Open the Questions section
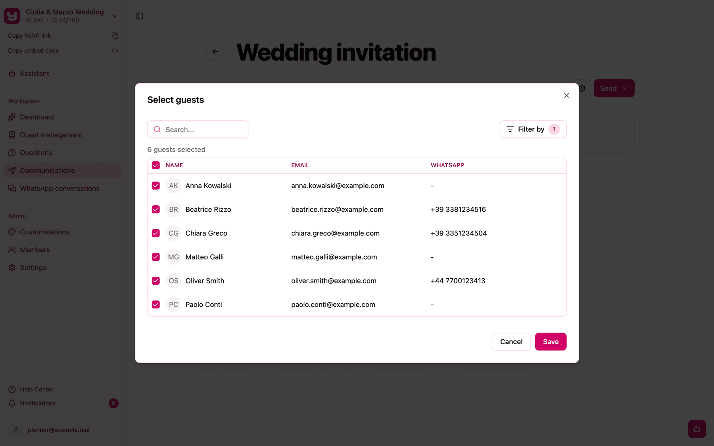 tap(63, 153)
